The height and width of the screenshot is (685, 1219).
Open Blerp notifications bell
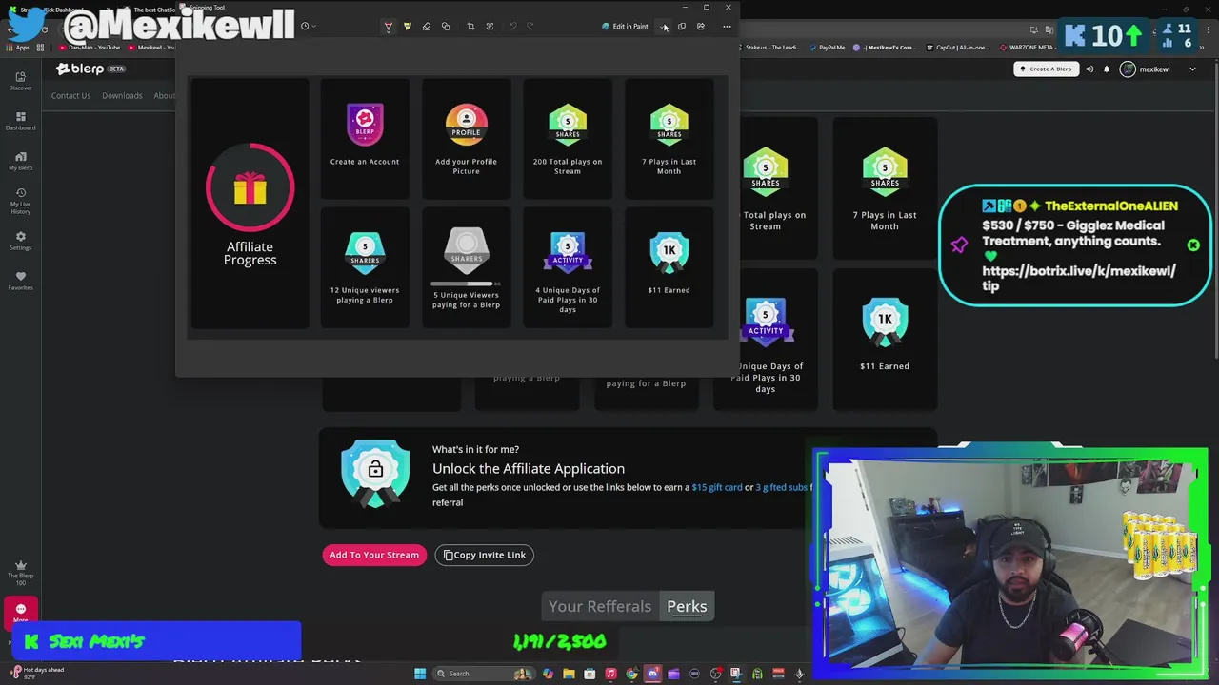(1107, 68)
